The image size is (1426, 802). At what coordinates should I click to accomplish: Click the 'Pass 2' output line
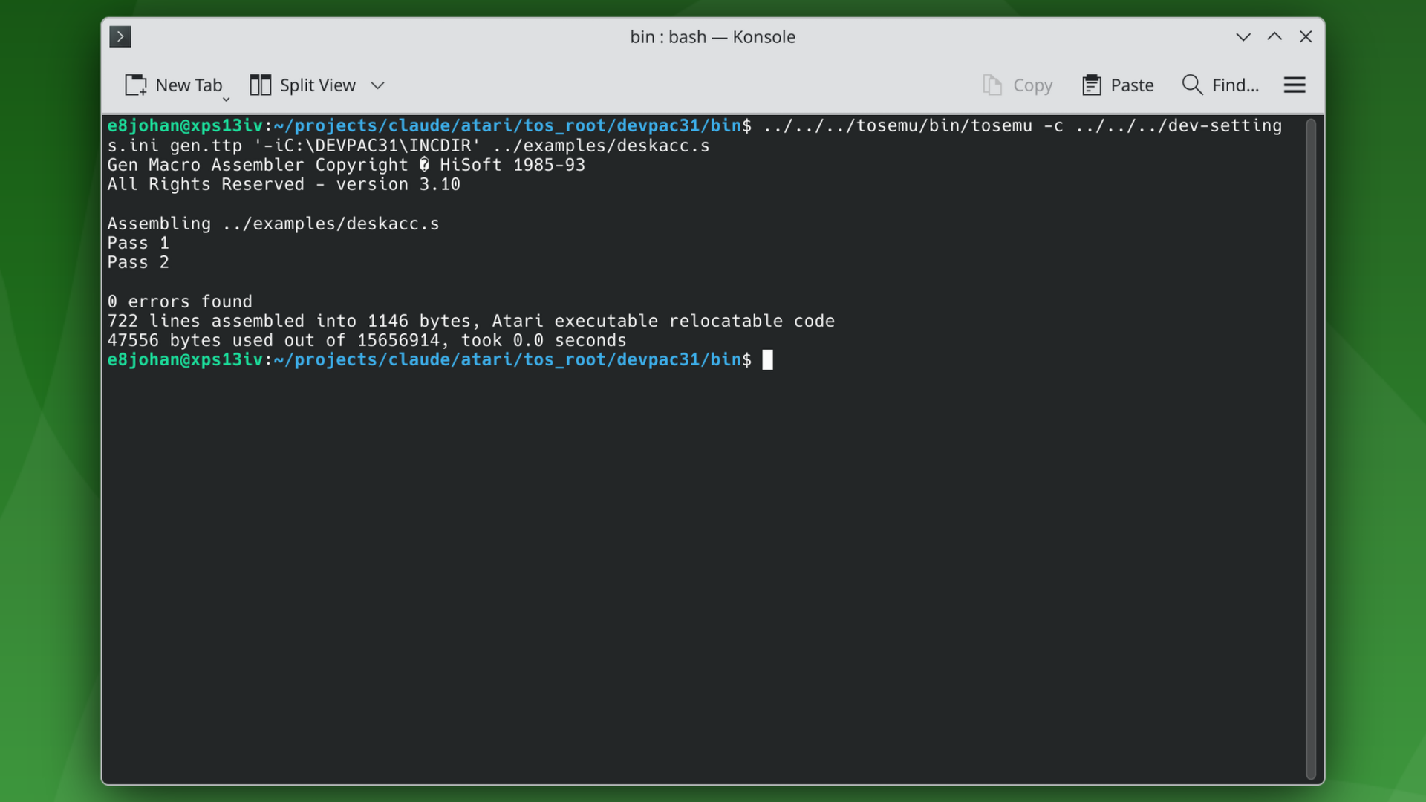click(138, 262)
